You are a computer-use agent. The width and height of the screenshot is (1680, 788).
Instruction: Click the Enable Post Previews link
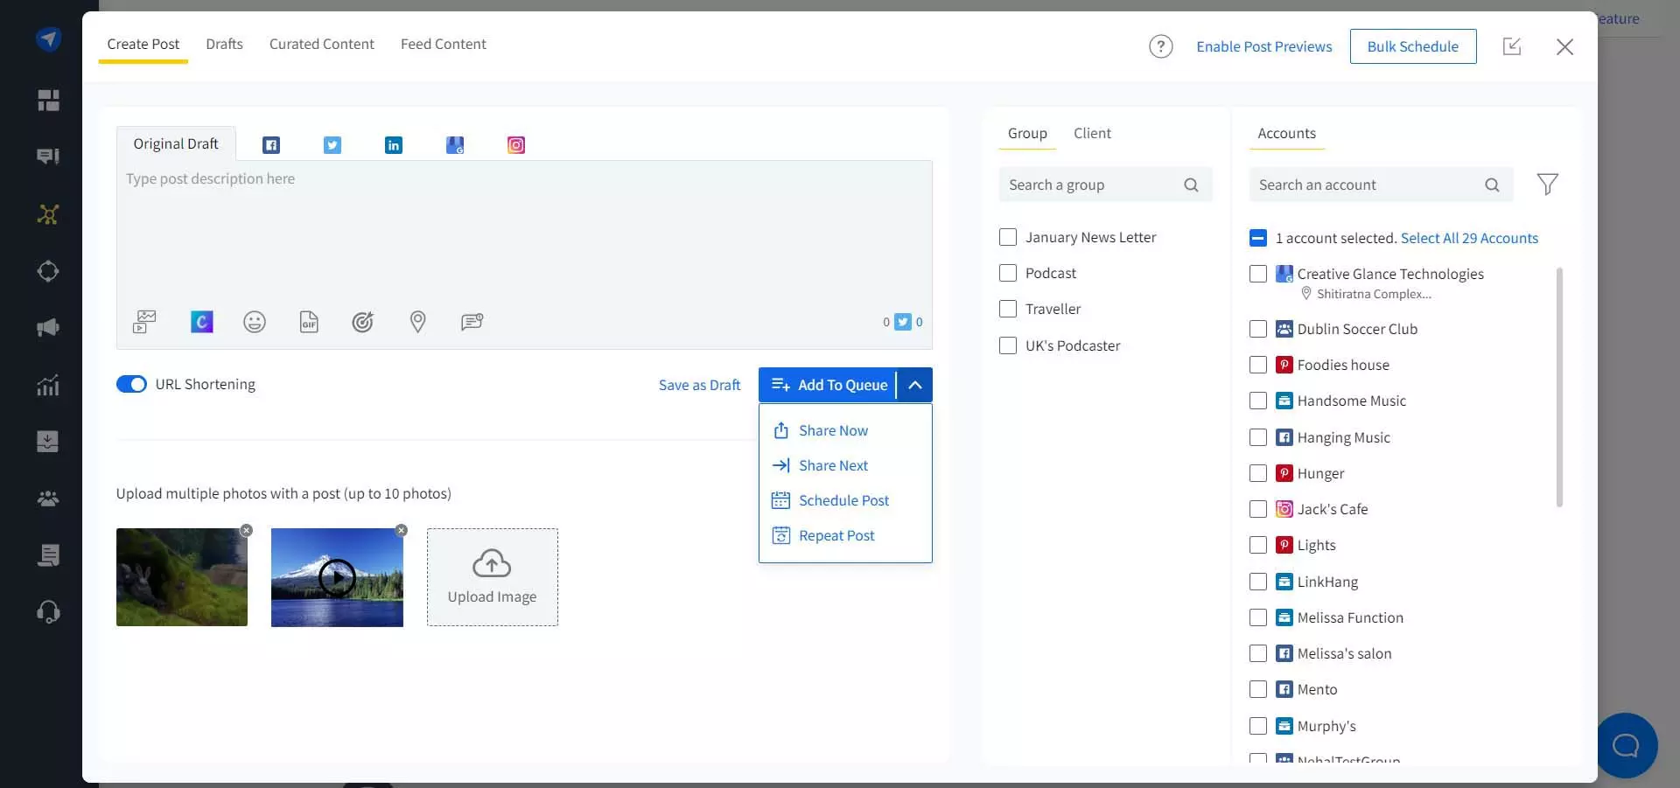tap(1264, 46)
